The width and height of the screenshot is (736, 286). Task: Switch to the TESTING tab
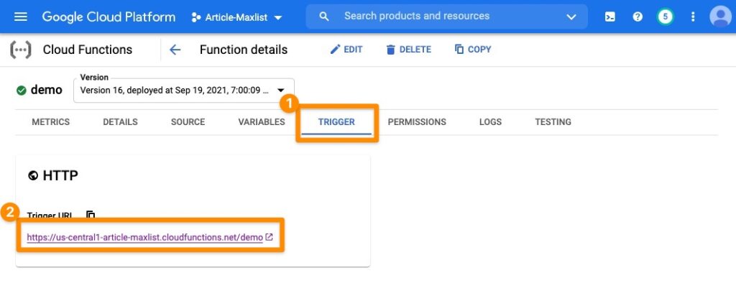coord(553,122)
